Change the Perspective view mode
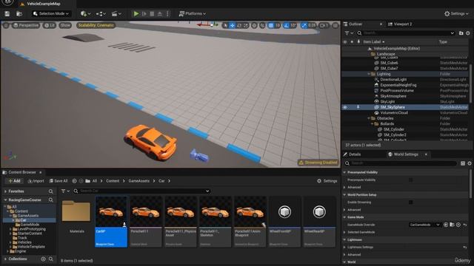Image resolution: width=474 pixels, height=266 pixels. click(26, 25)
